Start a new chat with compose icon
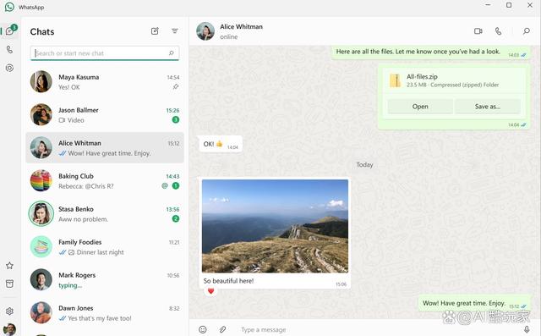 [x=155, y=31]
